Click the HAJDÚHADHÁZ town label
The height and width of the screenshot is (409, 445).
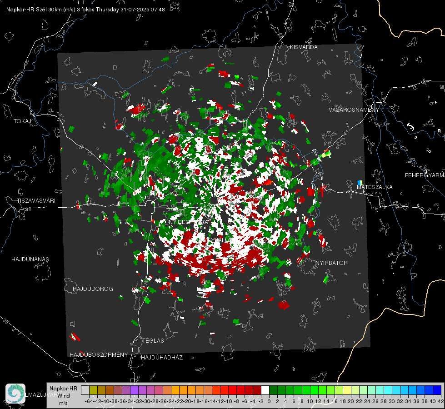[162, 358]
